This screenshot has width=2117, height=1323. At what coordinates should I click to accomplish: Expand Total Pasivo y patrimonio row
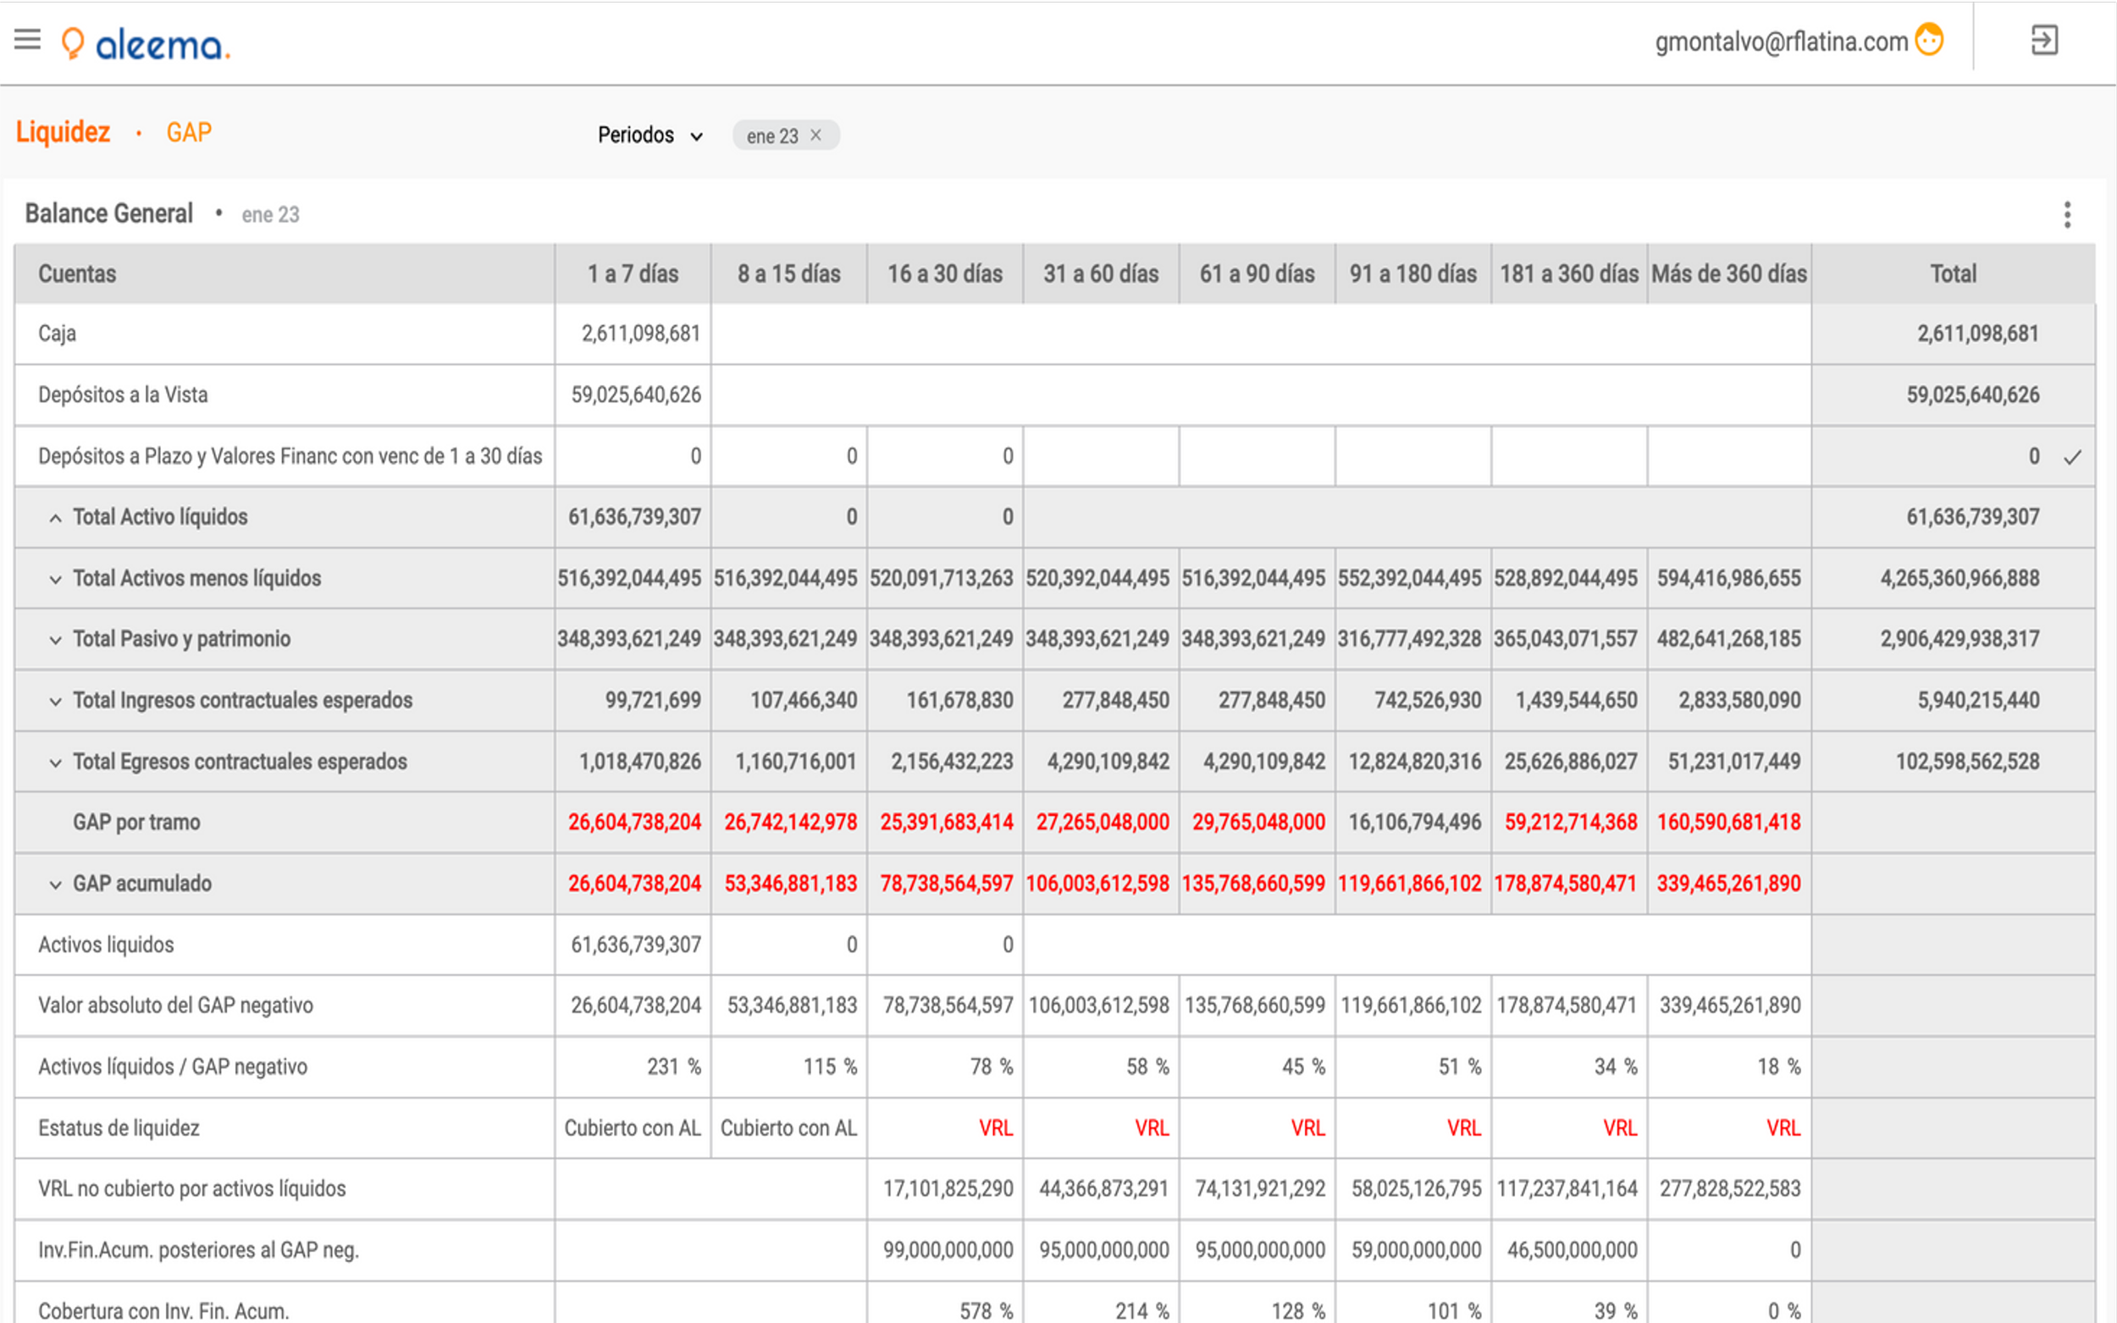tap(55, 640)
